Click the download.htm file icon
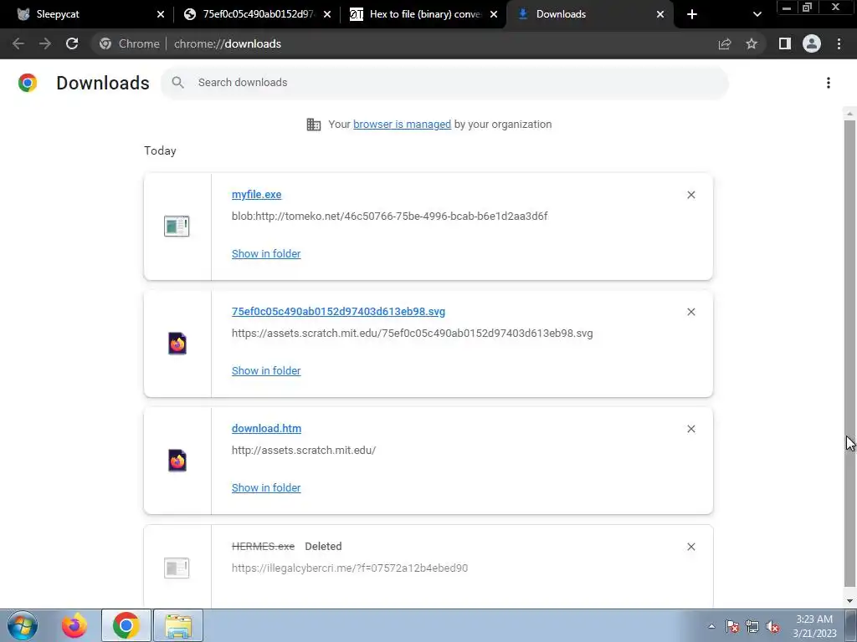This screenshot has height=642, width=857. (177, 461)
